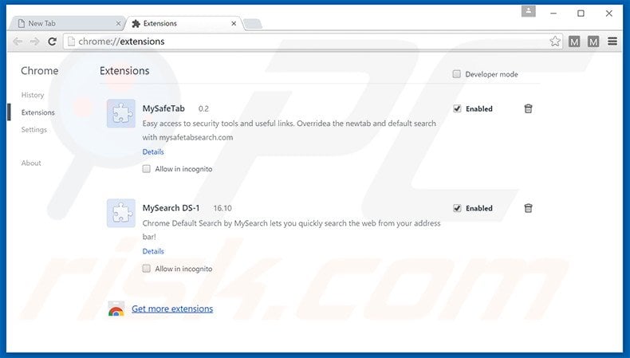Remove MySearch DS-1 with trash icon
This screenshot has width=630, height=358.
pyautogui.click(x=529, y=208)
